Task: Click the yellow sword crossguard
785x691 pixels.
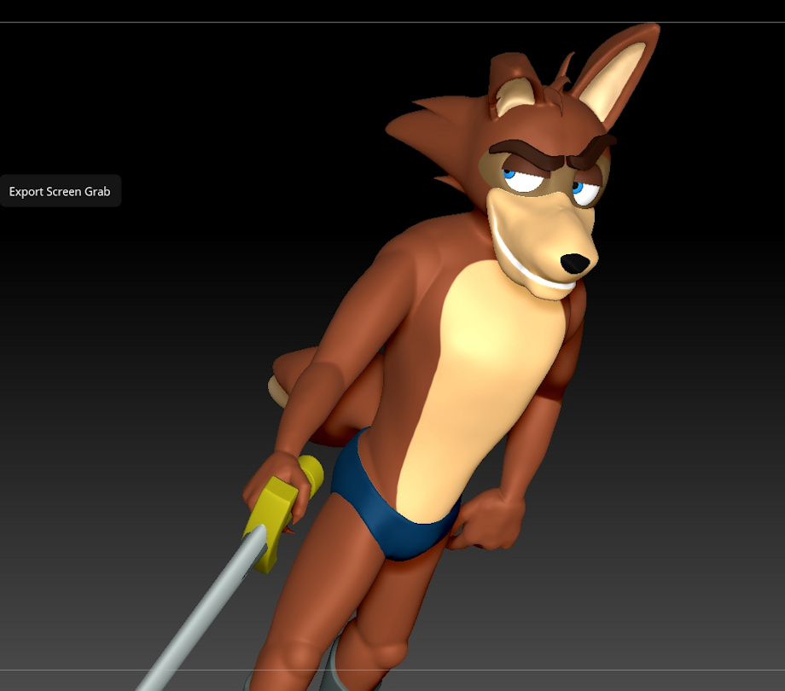Action: (x=272, y=521)
